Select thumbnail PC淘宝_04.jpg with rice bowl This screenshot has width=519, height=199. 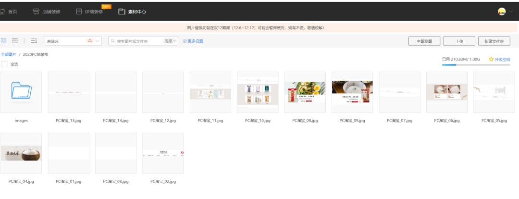pos(21,153)
